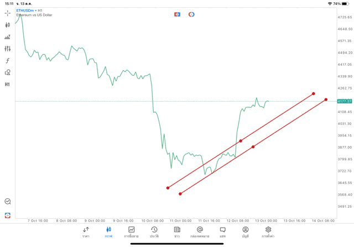Open the การตั้งค่า (Settings) tab

pos(268,232)
